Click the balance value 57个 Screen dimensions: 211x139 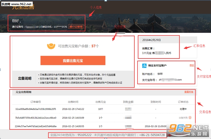(95, 46)
